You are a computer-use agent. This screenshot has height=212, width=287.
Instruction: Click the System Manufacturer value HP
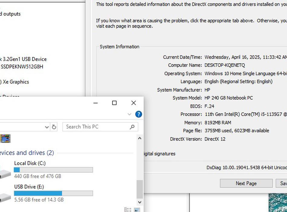(207, 90)
